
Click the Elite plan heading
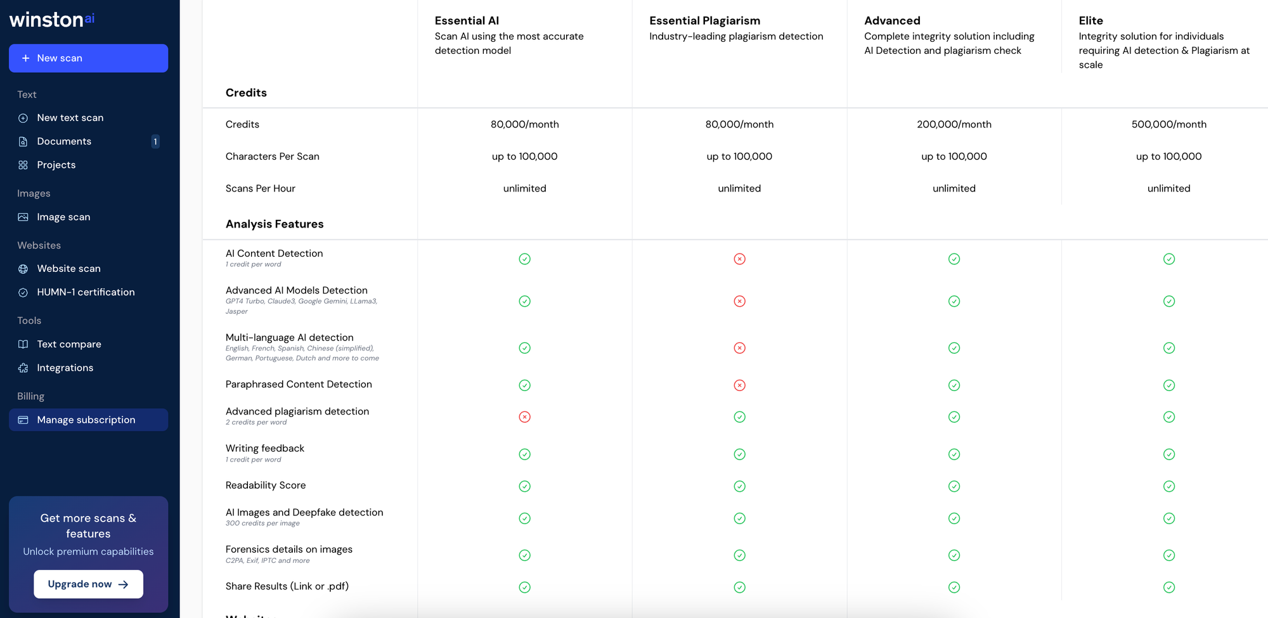[1091, 21]
